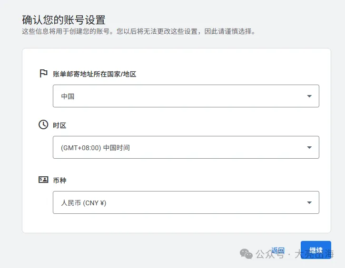Click the currency banknote icon beside 币种

point(43,180)
